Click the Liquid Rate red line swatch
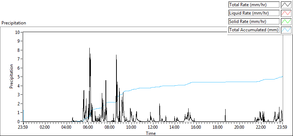Screen dimensions: 293x136 (x=286, y=13)
